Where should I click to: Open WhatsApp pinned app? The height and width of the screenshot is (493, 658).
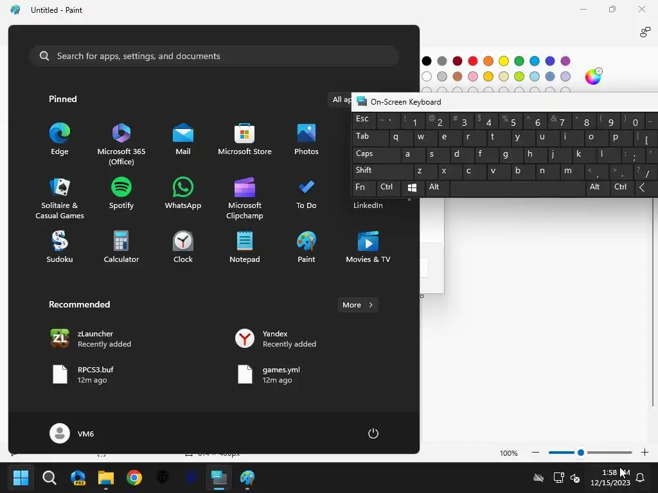183,193
